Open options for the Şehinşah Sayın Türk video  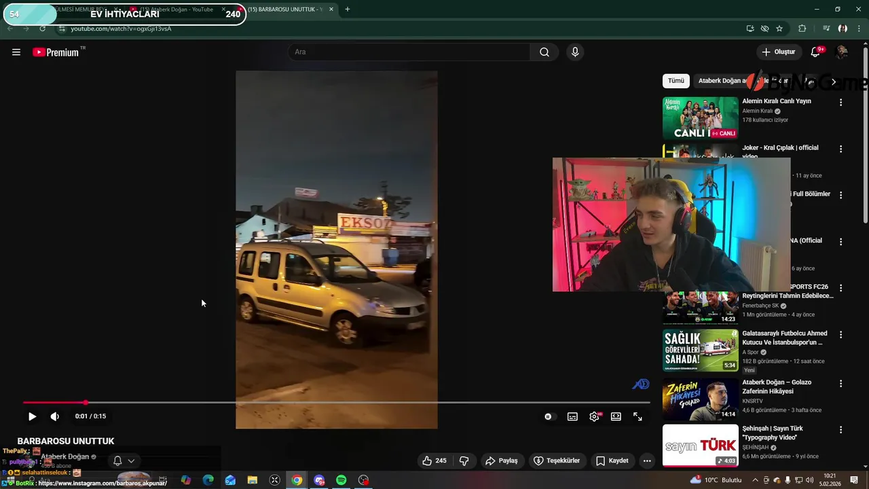tap(840, 430)
